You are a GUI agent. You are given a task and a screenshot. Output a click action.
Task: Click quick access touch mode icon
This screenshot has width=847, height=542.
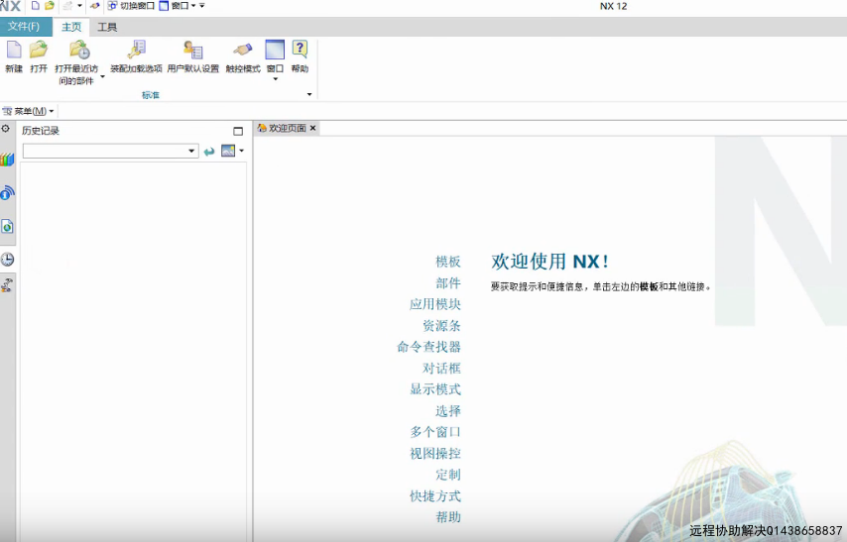click(x=94, y=6)
